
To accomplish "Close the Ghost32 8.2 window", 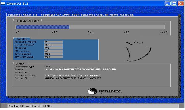I will point(181,3).
